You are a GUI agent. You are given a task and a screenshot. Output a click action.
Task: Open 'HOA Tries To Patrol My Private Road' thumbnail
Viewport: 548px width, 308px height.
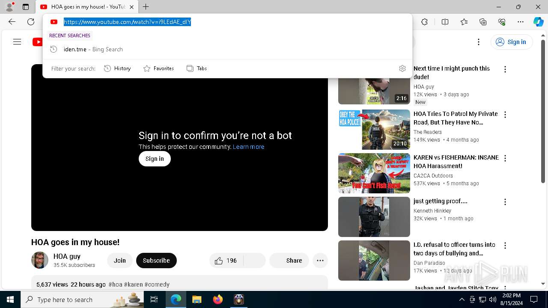[x=374, y=130]
